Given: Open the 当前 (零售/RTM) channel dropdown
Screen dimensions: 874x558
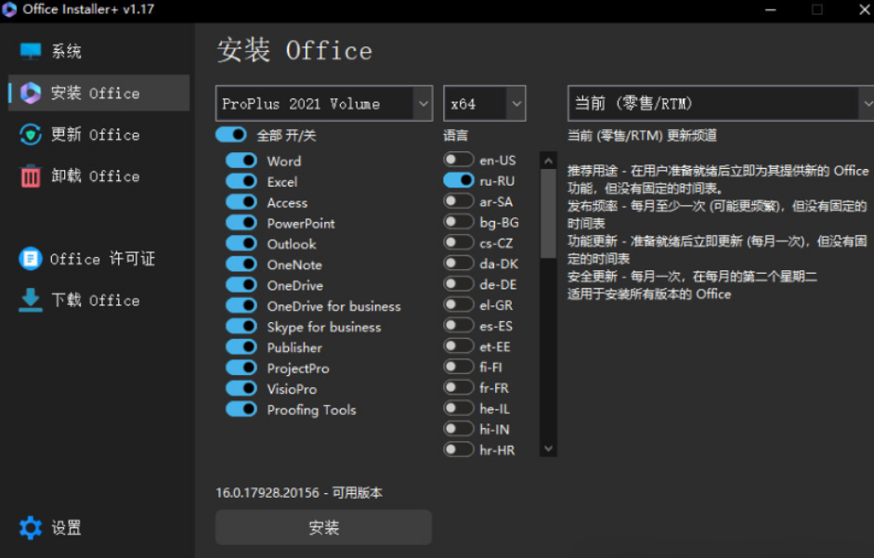Looking at the screenshot, I should [x=720, y=103].
